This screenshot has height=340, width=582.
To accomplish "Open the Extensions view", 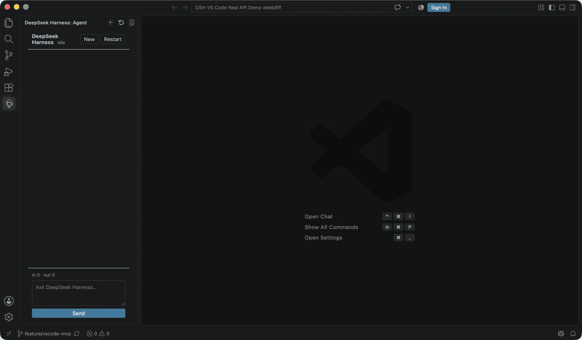I will tap(9, 88).
